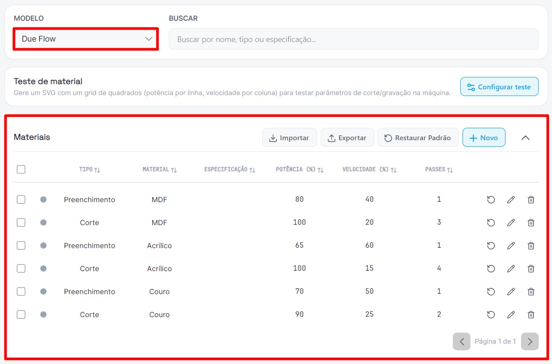Collapse the Materiais section with the chevron
552x364 pixels.
pos(525,138)
